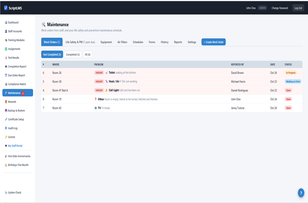The height and width of the screenshot is (203, 308).
Task: Click the ADMIN badge next to John Doe
Action: click(262, 8)
